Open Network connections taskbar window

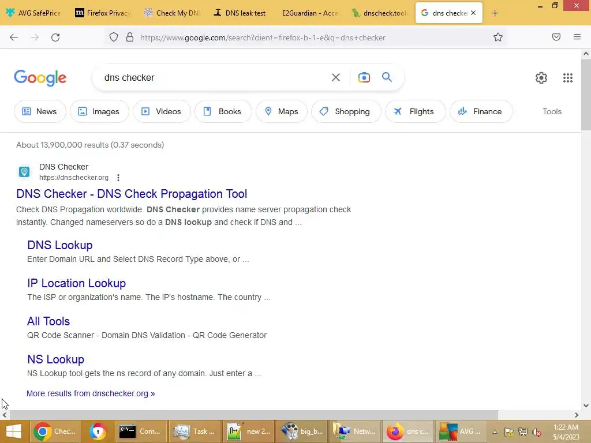[355, 431]
